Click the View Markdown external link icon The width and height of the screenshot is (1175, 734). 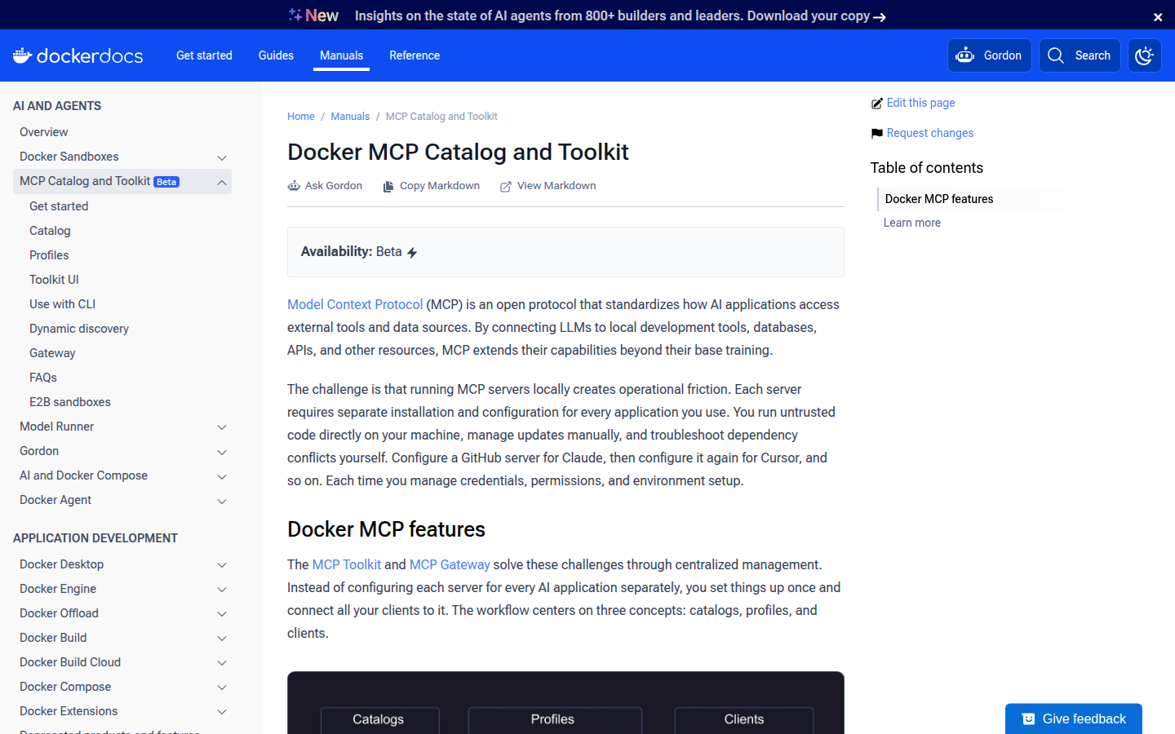506,187
